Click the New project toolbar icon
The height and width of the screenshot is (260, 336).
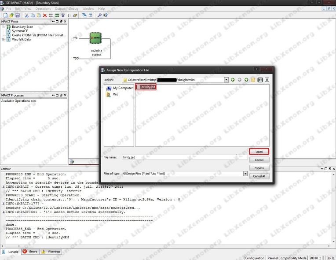point(6,15)
